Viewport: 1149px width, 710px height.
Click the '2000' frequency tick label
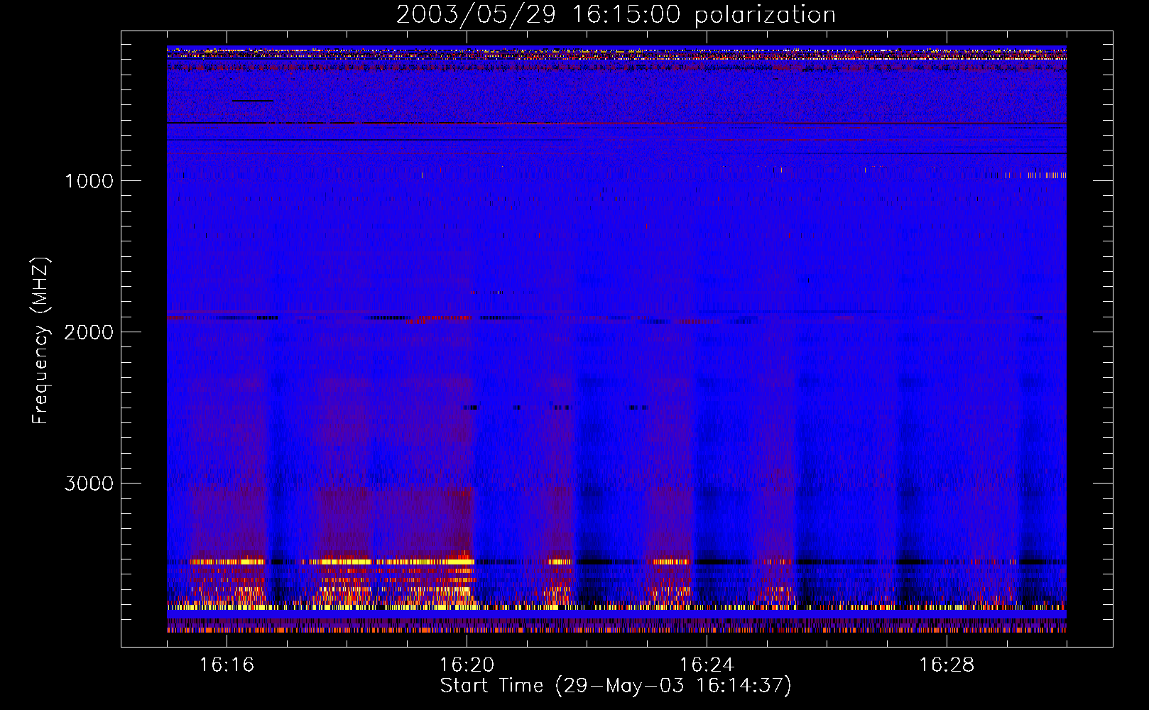(x=89, y=332)
